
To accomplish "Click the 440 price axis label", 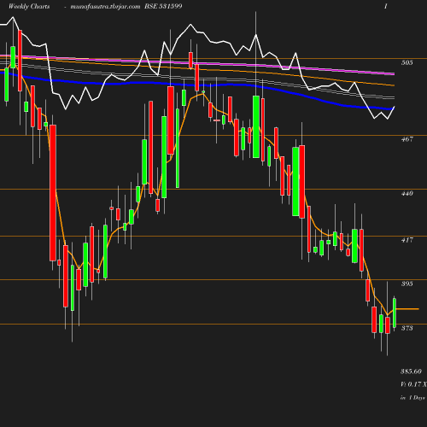I will pyautogui.click(x=407, y=193).
